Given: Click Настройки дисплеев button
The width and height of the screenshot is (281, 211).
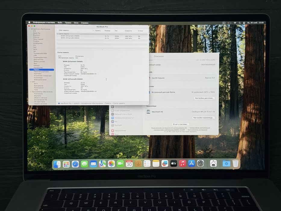Looking at the screenshot, I should pos(204,98).
